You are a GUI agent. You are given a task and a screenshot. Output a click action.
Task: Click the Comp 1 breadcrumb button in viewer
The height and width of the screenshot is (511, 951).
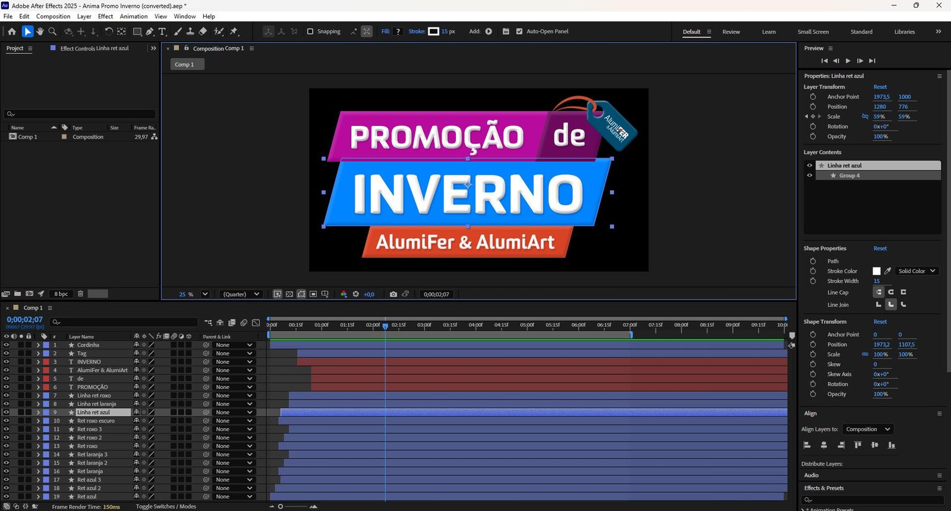click(x=187, y=64)
